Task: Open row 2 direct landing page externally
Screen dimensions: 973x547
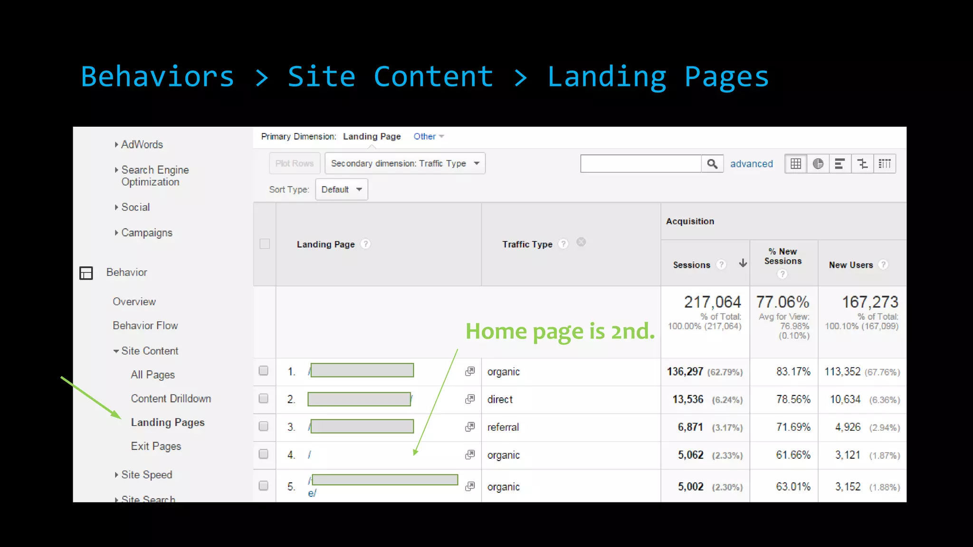Action: pos(470,399)
